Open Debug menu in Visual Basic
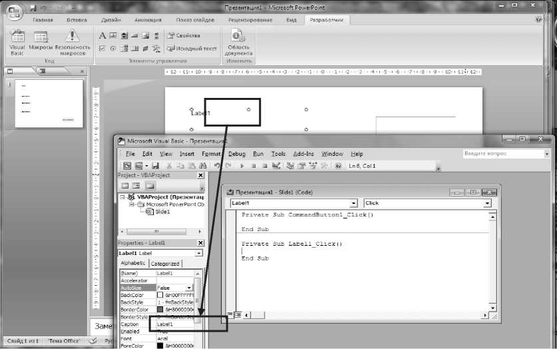 coord(237,154)
